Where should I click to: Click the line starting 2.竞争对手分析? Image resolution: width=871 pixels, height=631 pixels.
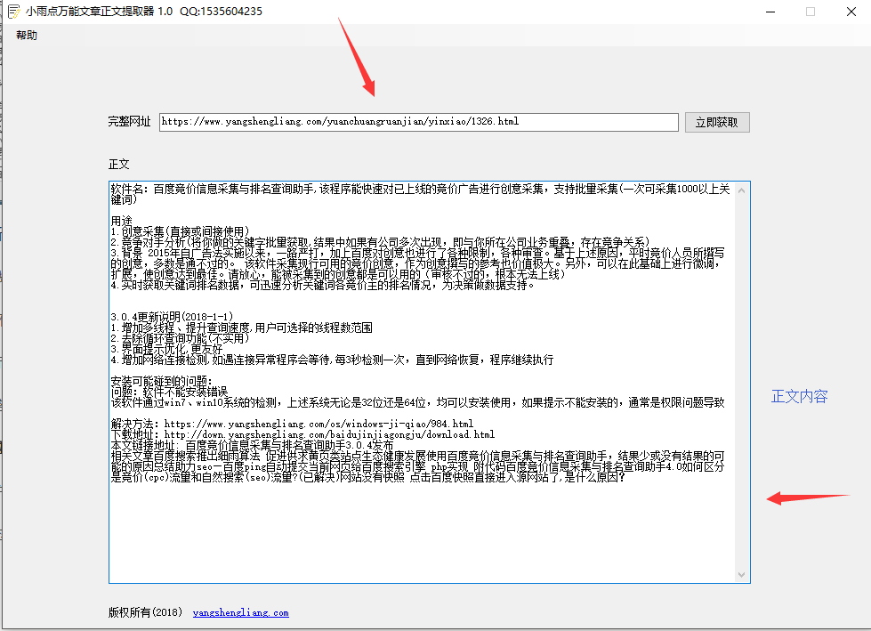pos(380,242)
